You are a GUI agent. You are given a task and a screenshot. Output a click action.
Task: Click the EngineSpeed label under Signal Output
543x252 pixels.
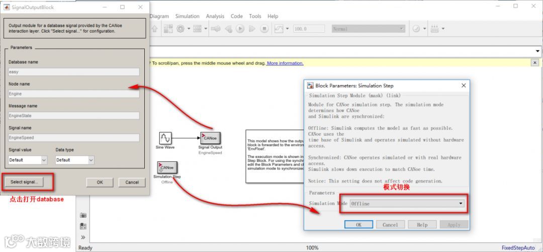[x=210, y=152]
